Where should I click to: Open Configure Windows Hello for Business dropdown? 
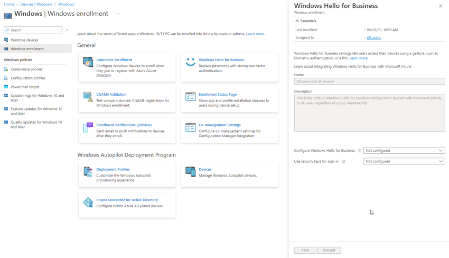point(404,151)
